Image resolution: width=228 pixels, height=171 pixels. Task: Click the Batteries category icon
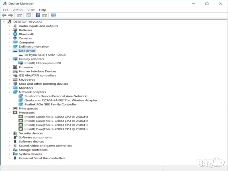point(15,30)
